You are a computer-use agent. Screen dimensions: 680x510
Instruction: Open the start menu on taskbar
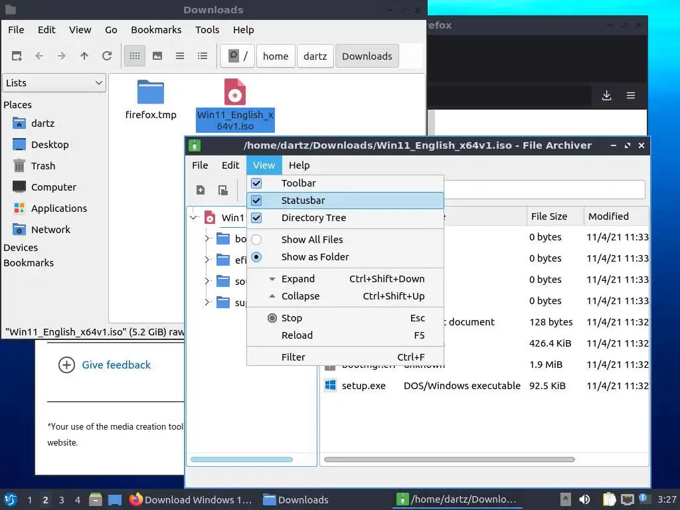[x=11, y=499]
